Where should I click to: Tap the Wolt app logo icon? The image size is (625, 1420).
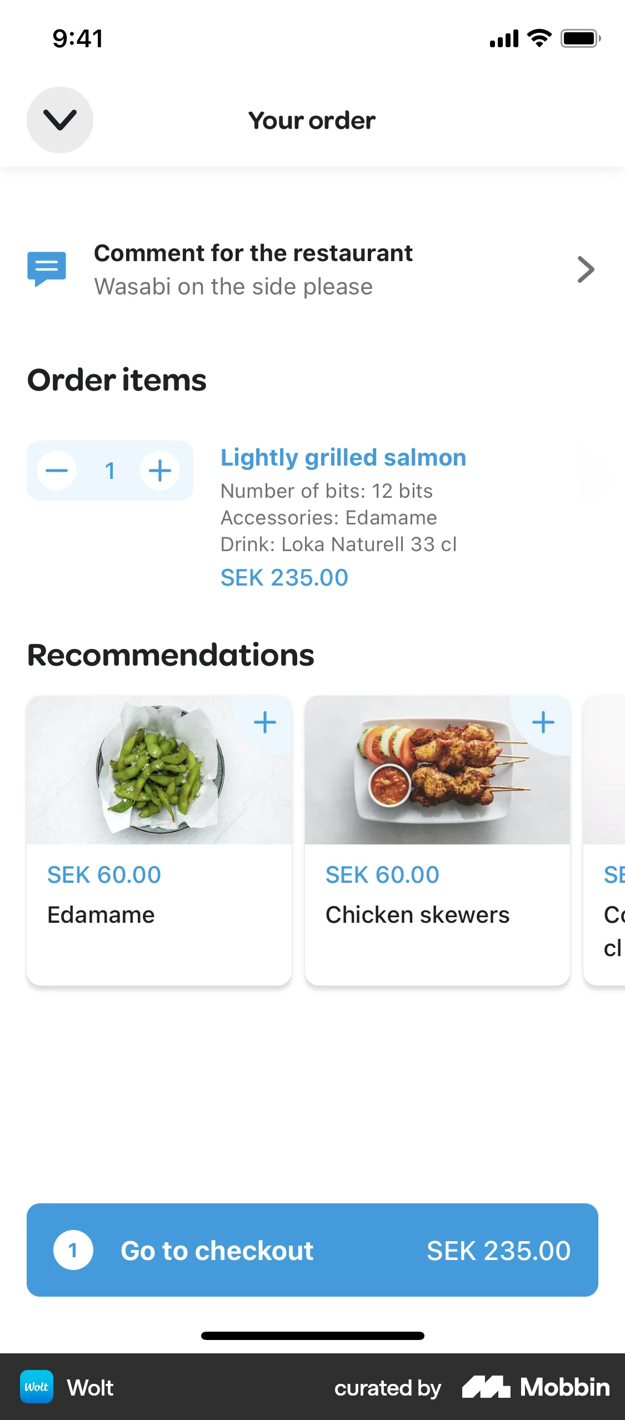(37, 1387)
